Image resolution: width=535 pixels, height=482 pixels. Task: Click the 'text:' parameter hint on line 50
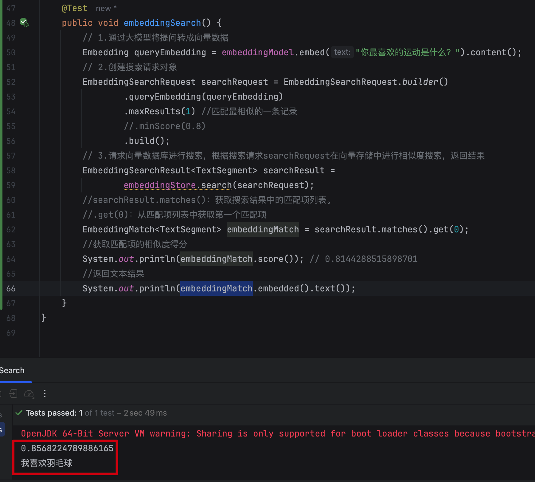[x=342, y=52]
